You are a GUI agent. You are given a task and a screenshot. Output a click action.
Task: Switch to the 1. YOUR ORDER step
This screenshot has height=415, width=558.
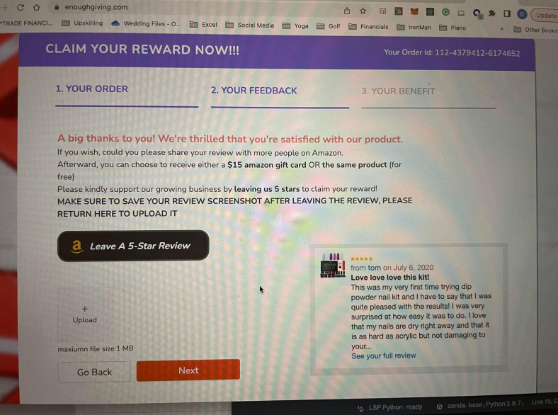91,89
